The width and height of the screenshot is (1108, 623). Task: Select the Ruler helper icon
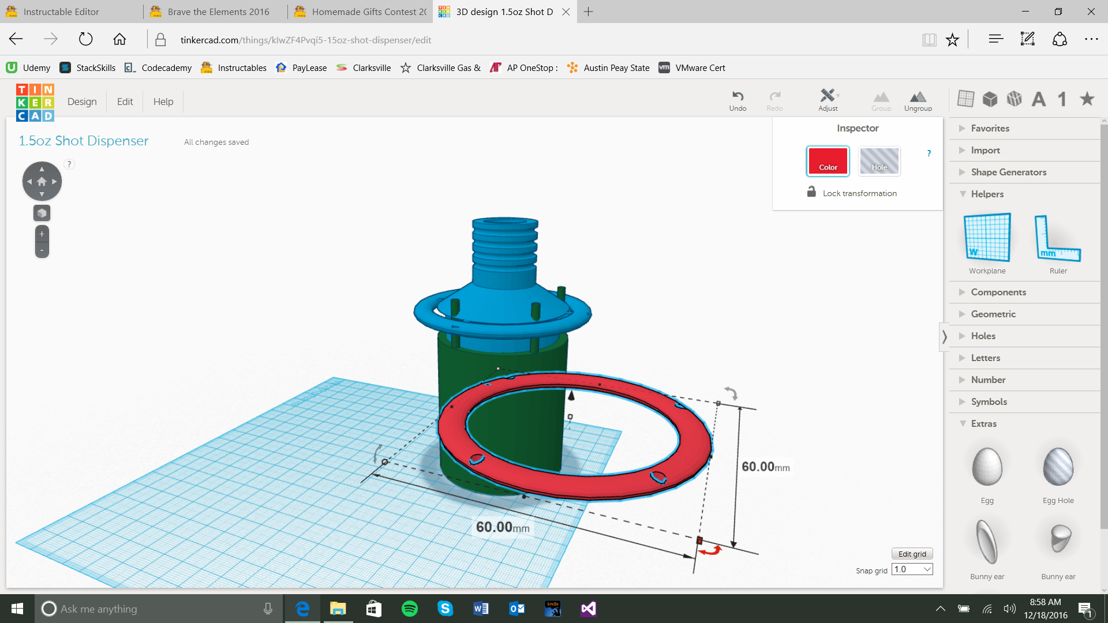click(1058, 238)
